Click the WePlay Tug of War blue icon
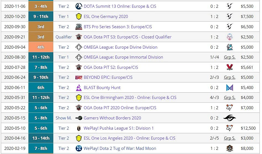262x154 pixels. [x=79, y=148]
